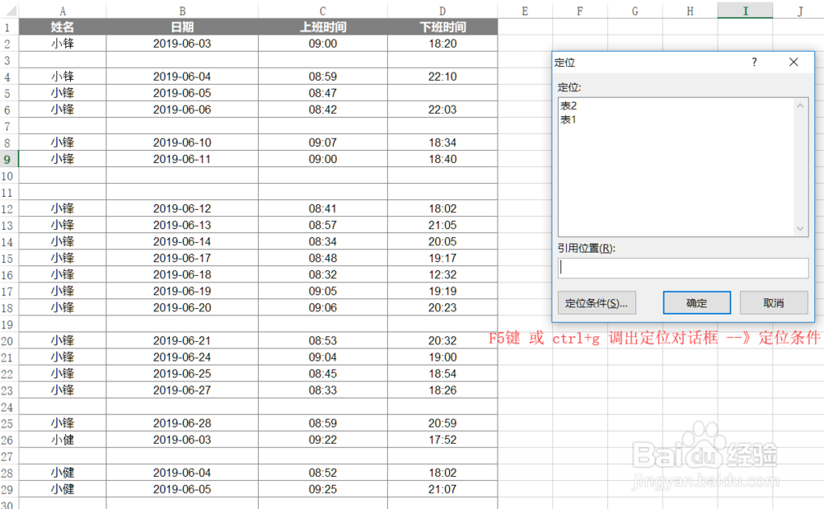Screen dimensions: 824x509
Task: Select empty 下班时间 cell in row 5
Action: click(442, 93)
